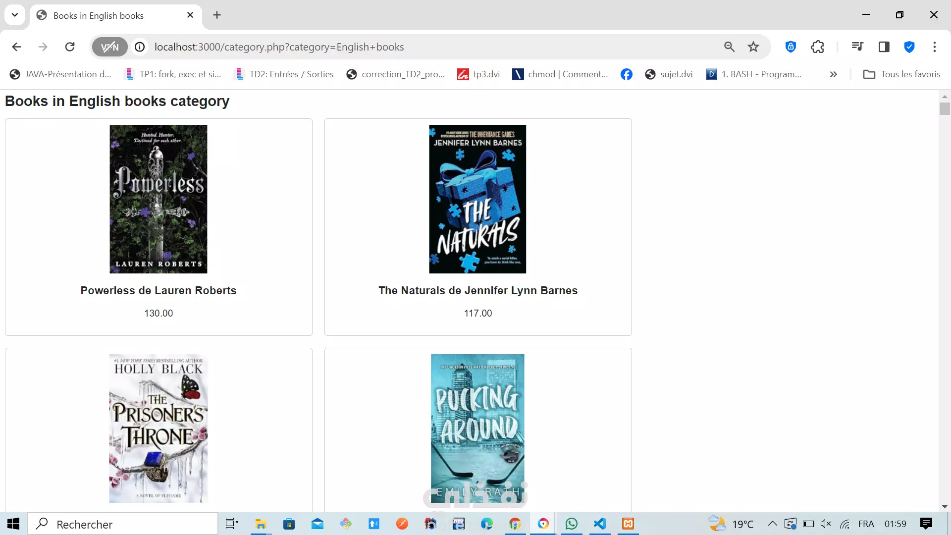
Task: Click the 130.00 price
Action: pos(158,313)
